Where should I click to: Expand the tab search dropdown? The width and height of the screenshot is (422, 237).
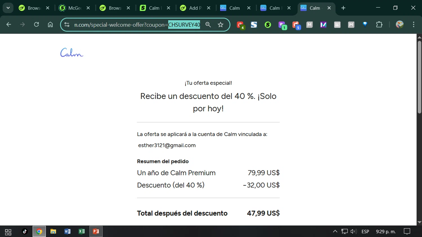point(8,8)
